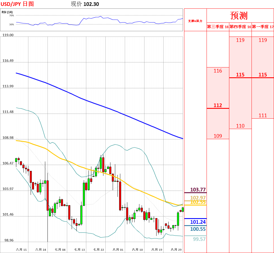Viewport: 274px width, 253px height.
Task: Click the 111 forecast low value
Action: [263, 116]
